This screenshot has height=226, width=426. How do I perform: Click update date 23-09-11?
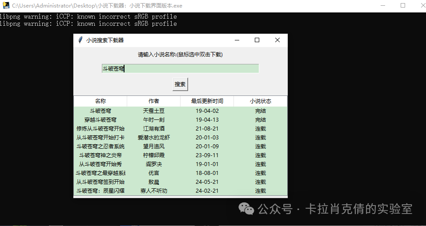tap(207, 155)
